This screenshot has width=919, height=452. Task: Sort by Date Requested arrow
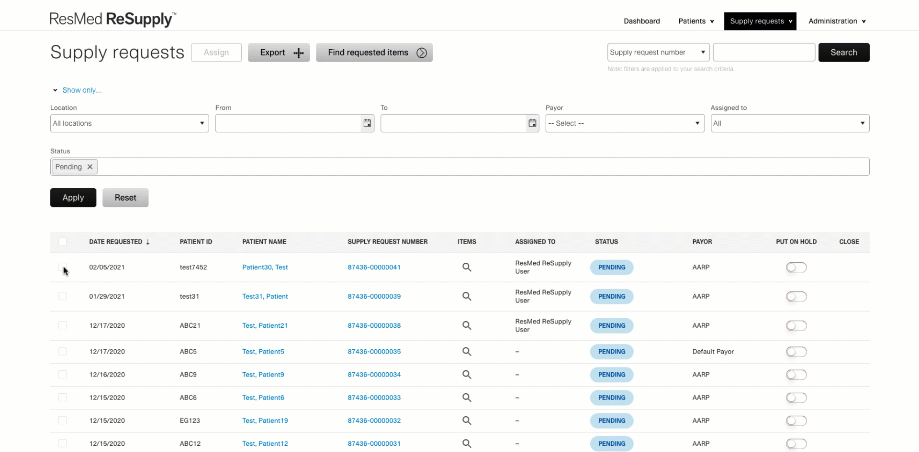pos(148,242)
